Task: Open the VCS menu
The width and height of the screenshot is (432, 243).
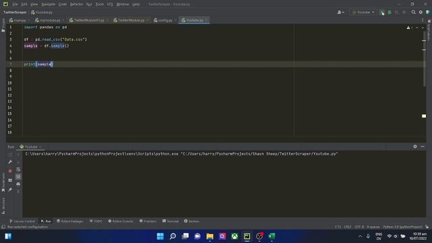Action: coord(110,4)
